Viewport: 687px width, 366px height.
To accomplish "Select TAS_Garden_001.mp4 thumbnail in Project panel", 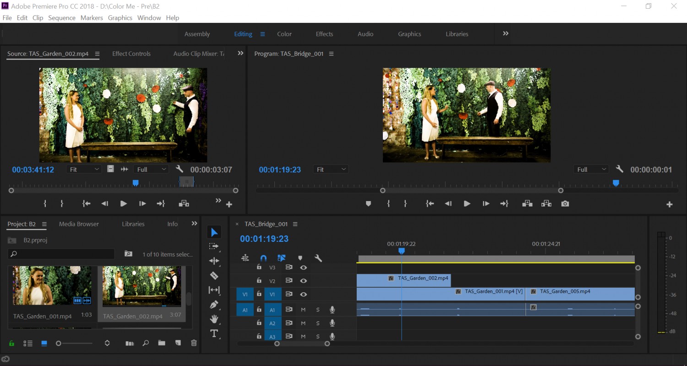I will (52, 285).
